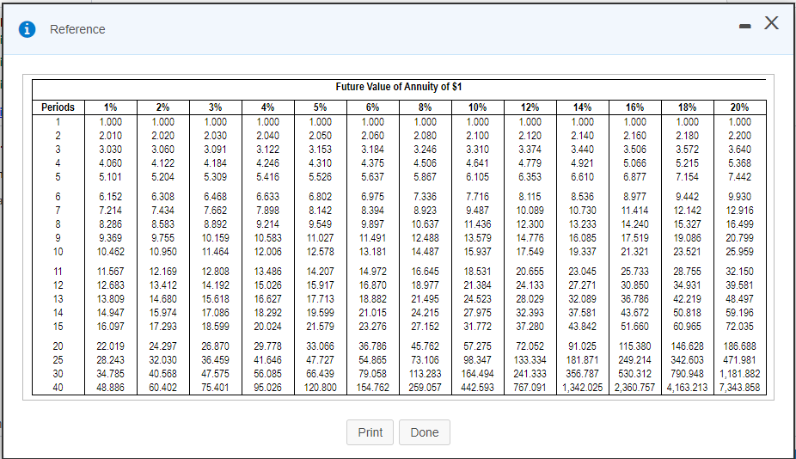Minimize the Reference dialog
Viewport: 796px width, 459px height.
[744, 26]
